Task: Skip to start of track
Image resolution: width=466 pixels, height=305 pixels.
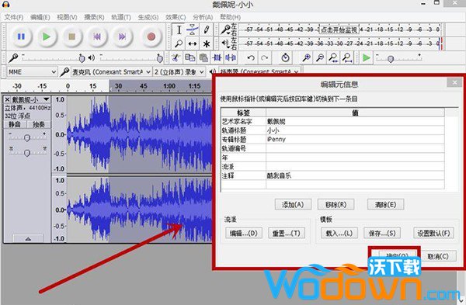Action: (x=97, y=36)
